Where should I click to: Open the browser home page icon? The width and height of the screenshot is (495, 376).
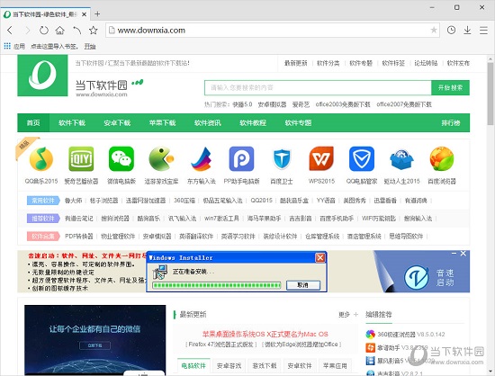[60, 31]
